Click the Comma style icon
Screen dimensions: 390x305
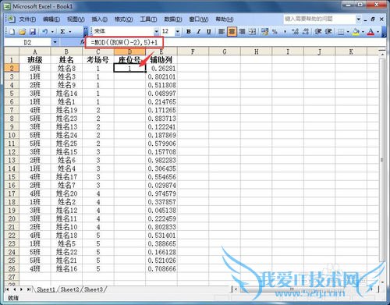tap(285, 32)
